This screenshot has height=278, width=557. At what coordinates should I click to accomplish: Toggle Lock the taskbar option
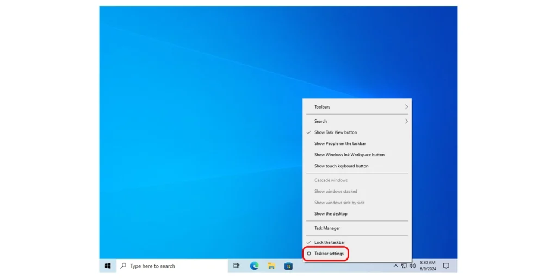click(357, 242)
